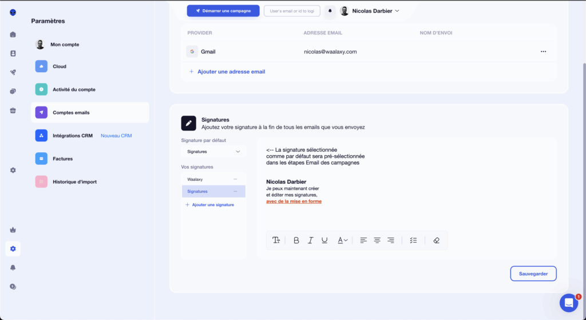Image resolution: width=586 pixels, height=320 pixels.
Task: Click the highlighted blue settings gear icon
Action: coord(13,248)
